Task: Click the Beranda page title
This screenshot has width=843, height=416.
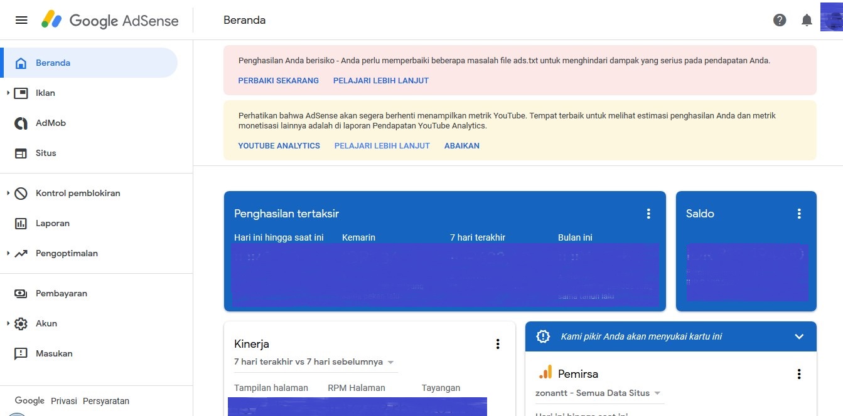Action: pyautogui.click(x=245, y=20)
